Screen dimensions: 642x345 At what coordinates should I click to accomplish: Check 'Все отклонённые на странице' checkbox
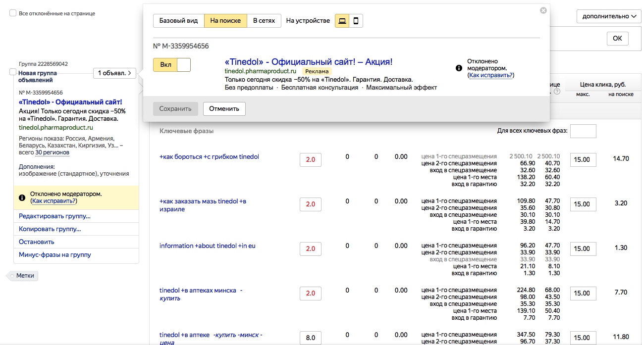13,13
